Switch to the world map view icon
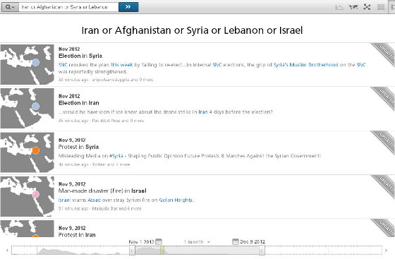Image resolution: width=395 pixels, height=259 pixels. coord(353,7)
